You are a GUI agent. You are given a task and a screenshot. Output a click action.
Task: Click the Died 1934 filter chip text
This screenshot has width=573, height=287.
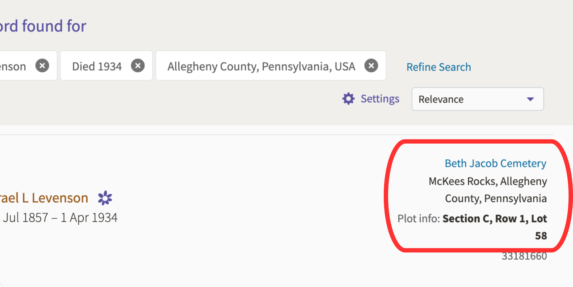pos(97,66)
